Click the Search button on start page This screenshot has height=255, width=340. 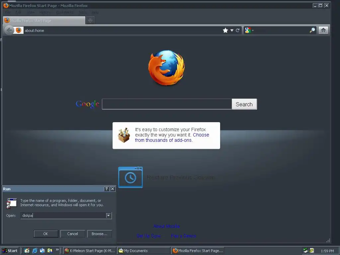coord(244,104)
